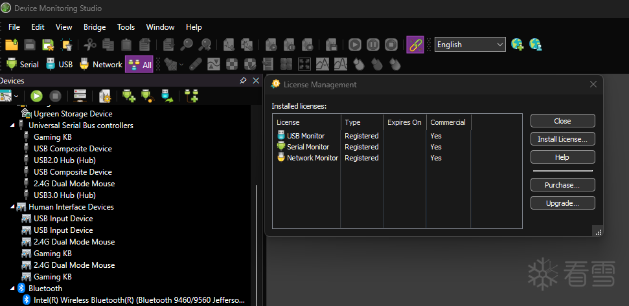Click the bridge connectors with plus icon
This screenshot has height=306, width=629.
[191, 96]
